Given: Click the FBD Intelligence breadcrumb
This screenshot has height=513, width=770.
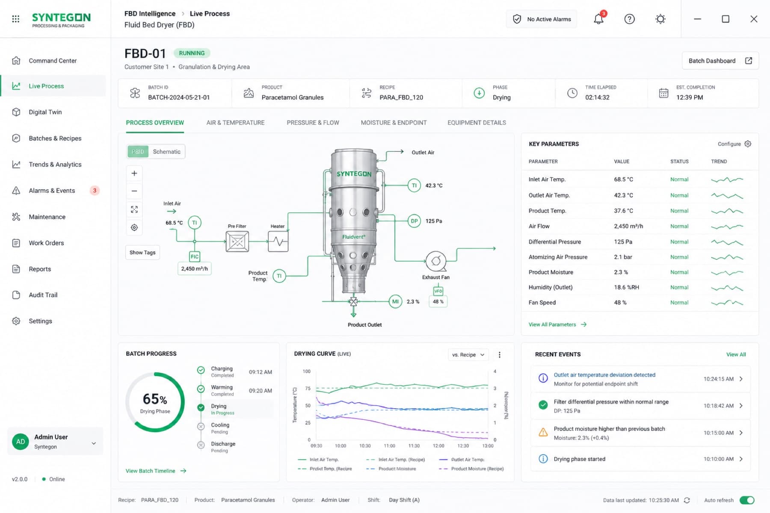Looking at the screenshot, I should click(x=150, y=14).
